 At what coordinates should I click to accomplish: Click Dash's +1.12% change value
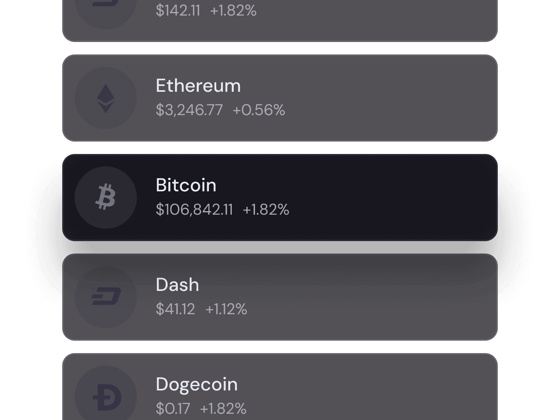pos(226,309)
